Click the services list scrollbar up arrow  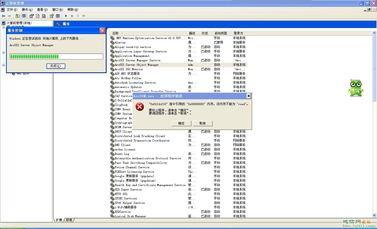[x=374, y=33]
